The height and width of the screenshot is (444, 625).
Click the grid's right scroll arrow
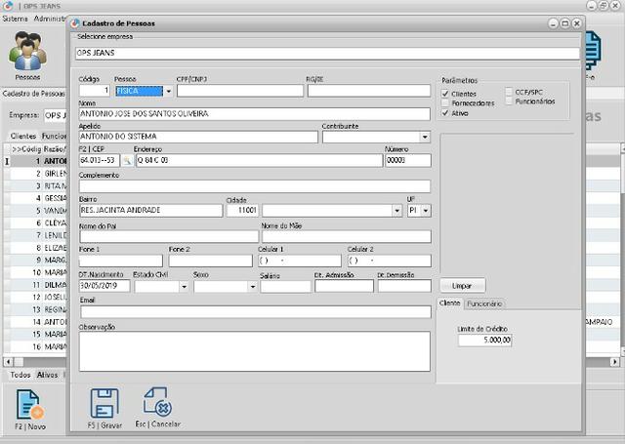[614, 362]
